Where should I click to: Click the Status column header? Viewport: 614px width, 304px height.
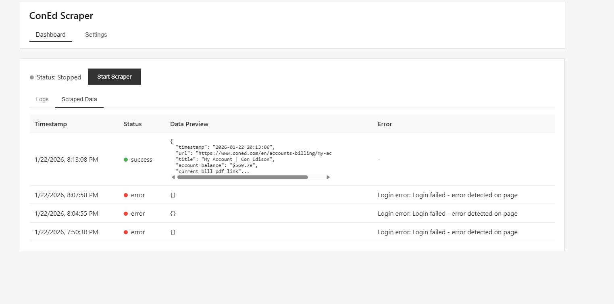pos(133,124)
